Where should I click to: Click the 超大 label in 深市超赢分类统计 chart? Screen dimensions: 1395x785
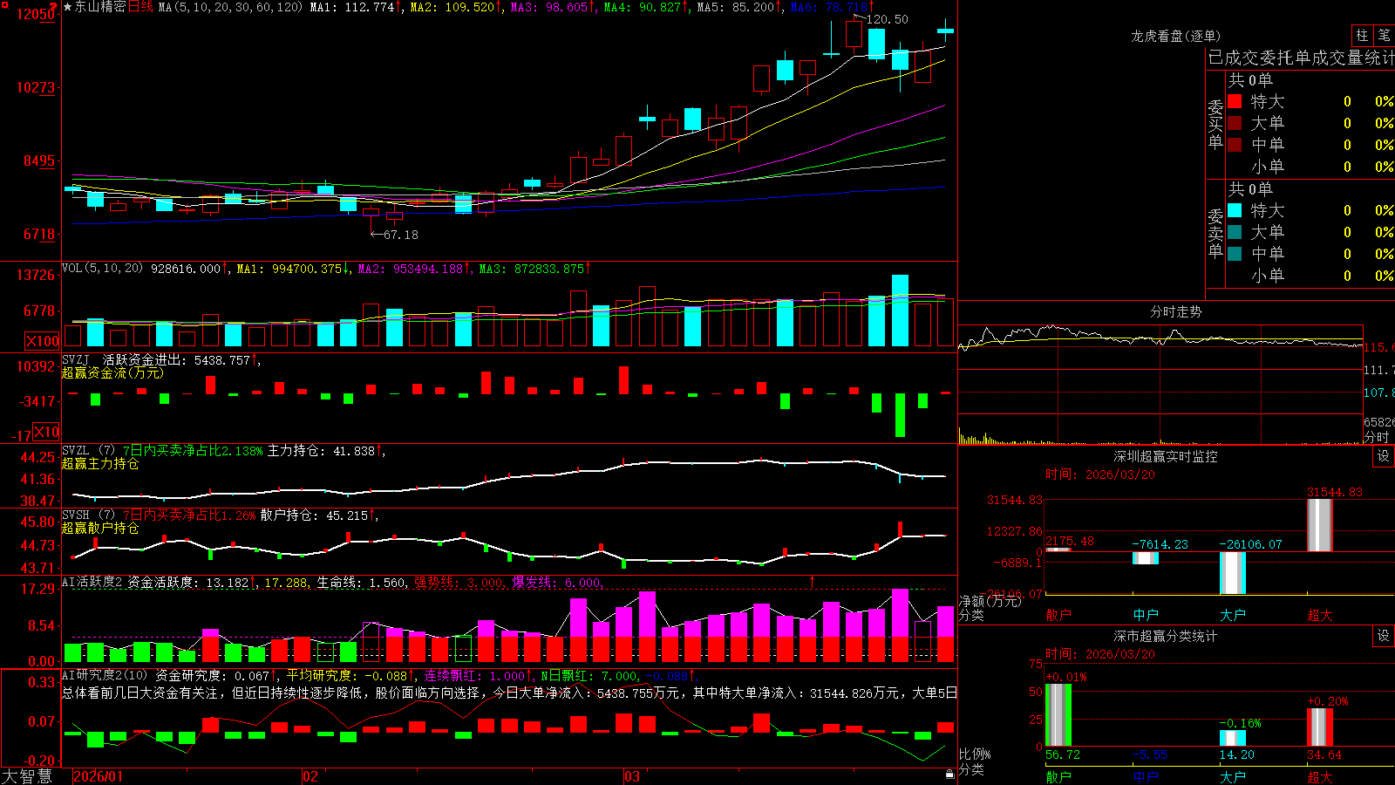1320,776
